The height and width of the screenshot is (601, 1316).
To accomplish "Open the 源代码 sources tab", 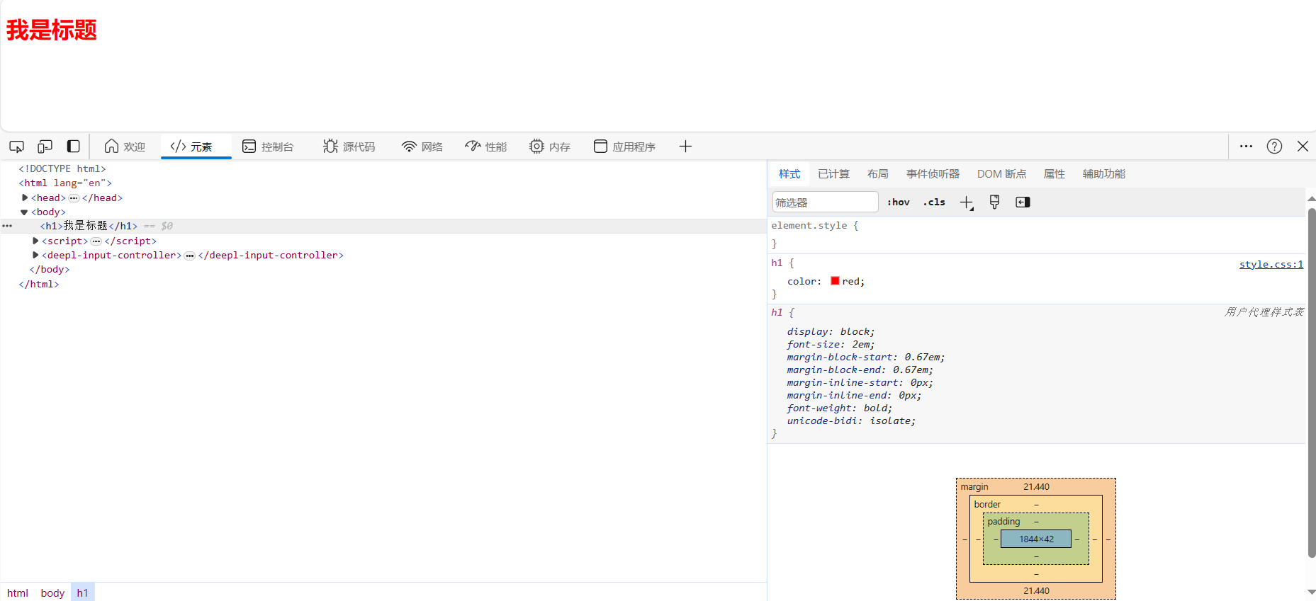I will pyautogui.click(x=349, y=147).
